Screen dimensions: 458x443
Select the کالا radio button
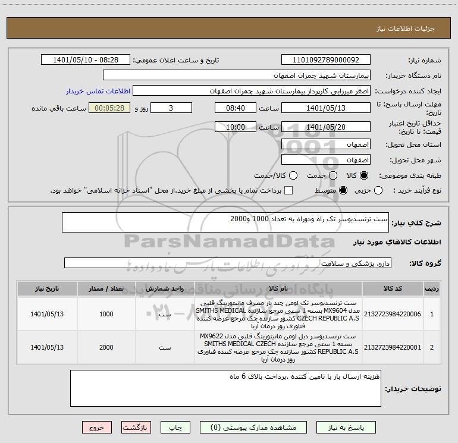[364, 175]
